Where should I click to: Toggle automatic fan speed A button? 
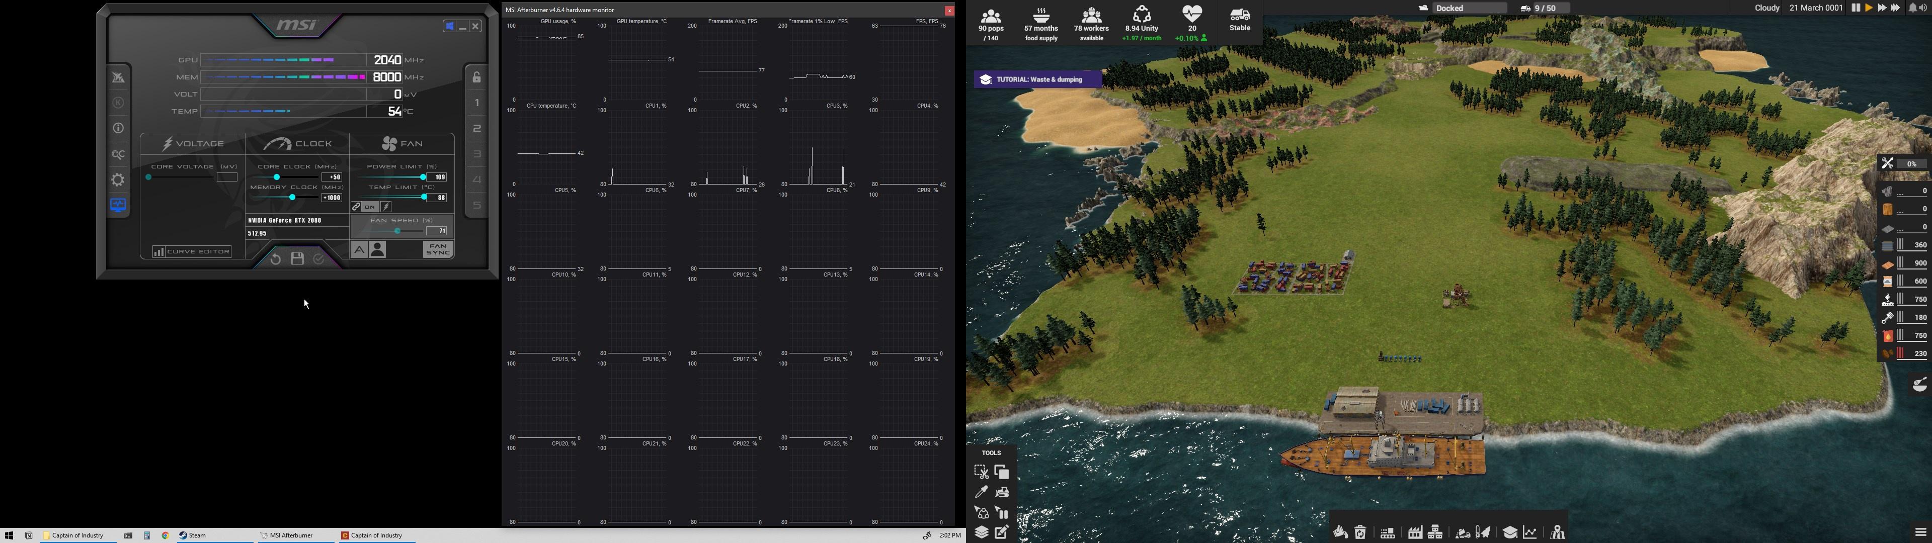[x=359, y=250]
